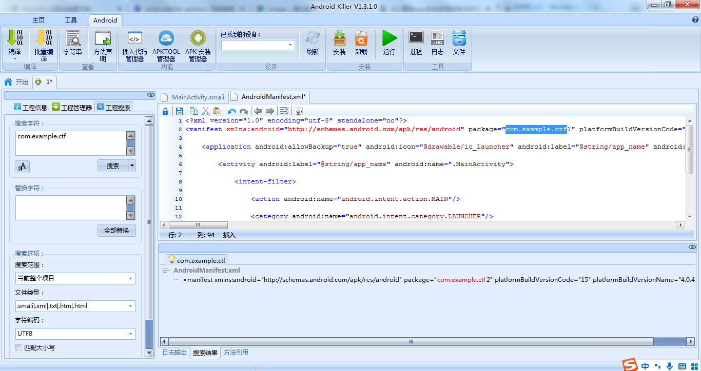
Task: Click the scissors cut icon
Action: click(x=206, y=111)
